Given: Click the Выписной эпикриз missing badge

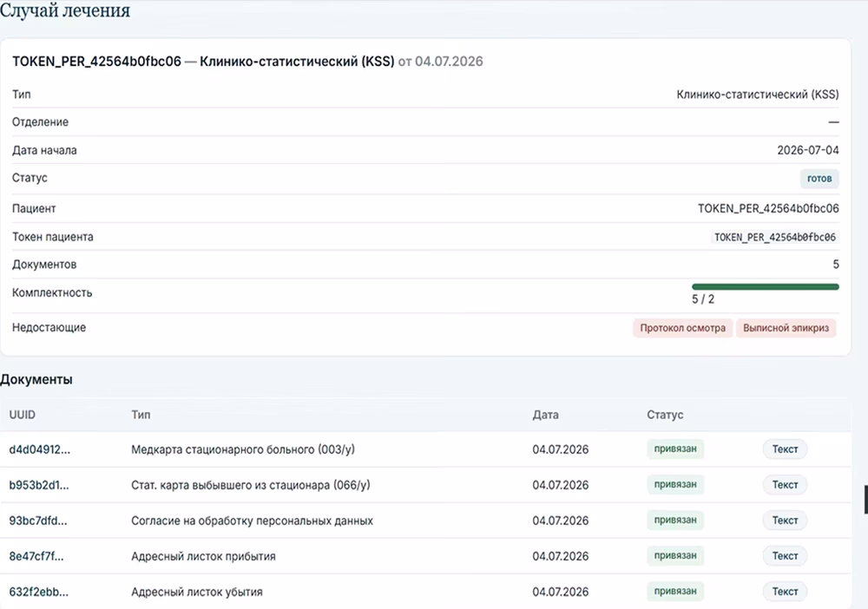Looking at the screenshot, I should coord(786,328).
